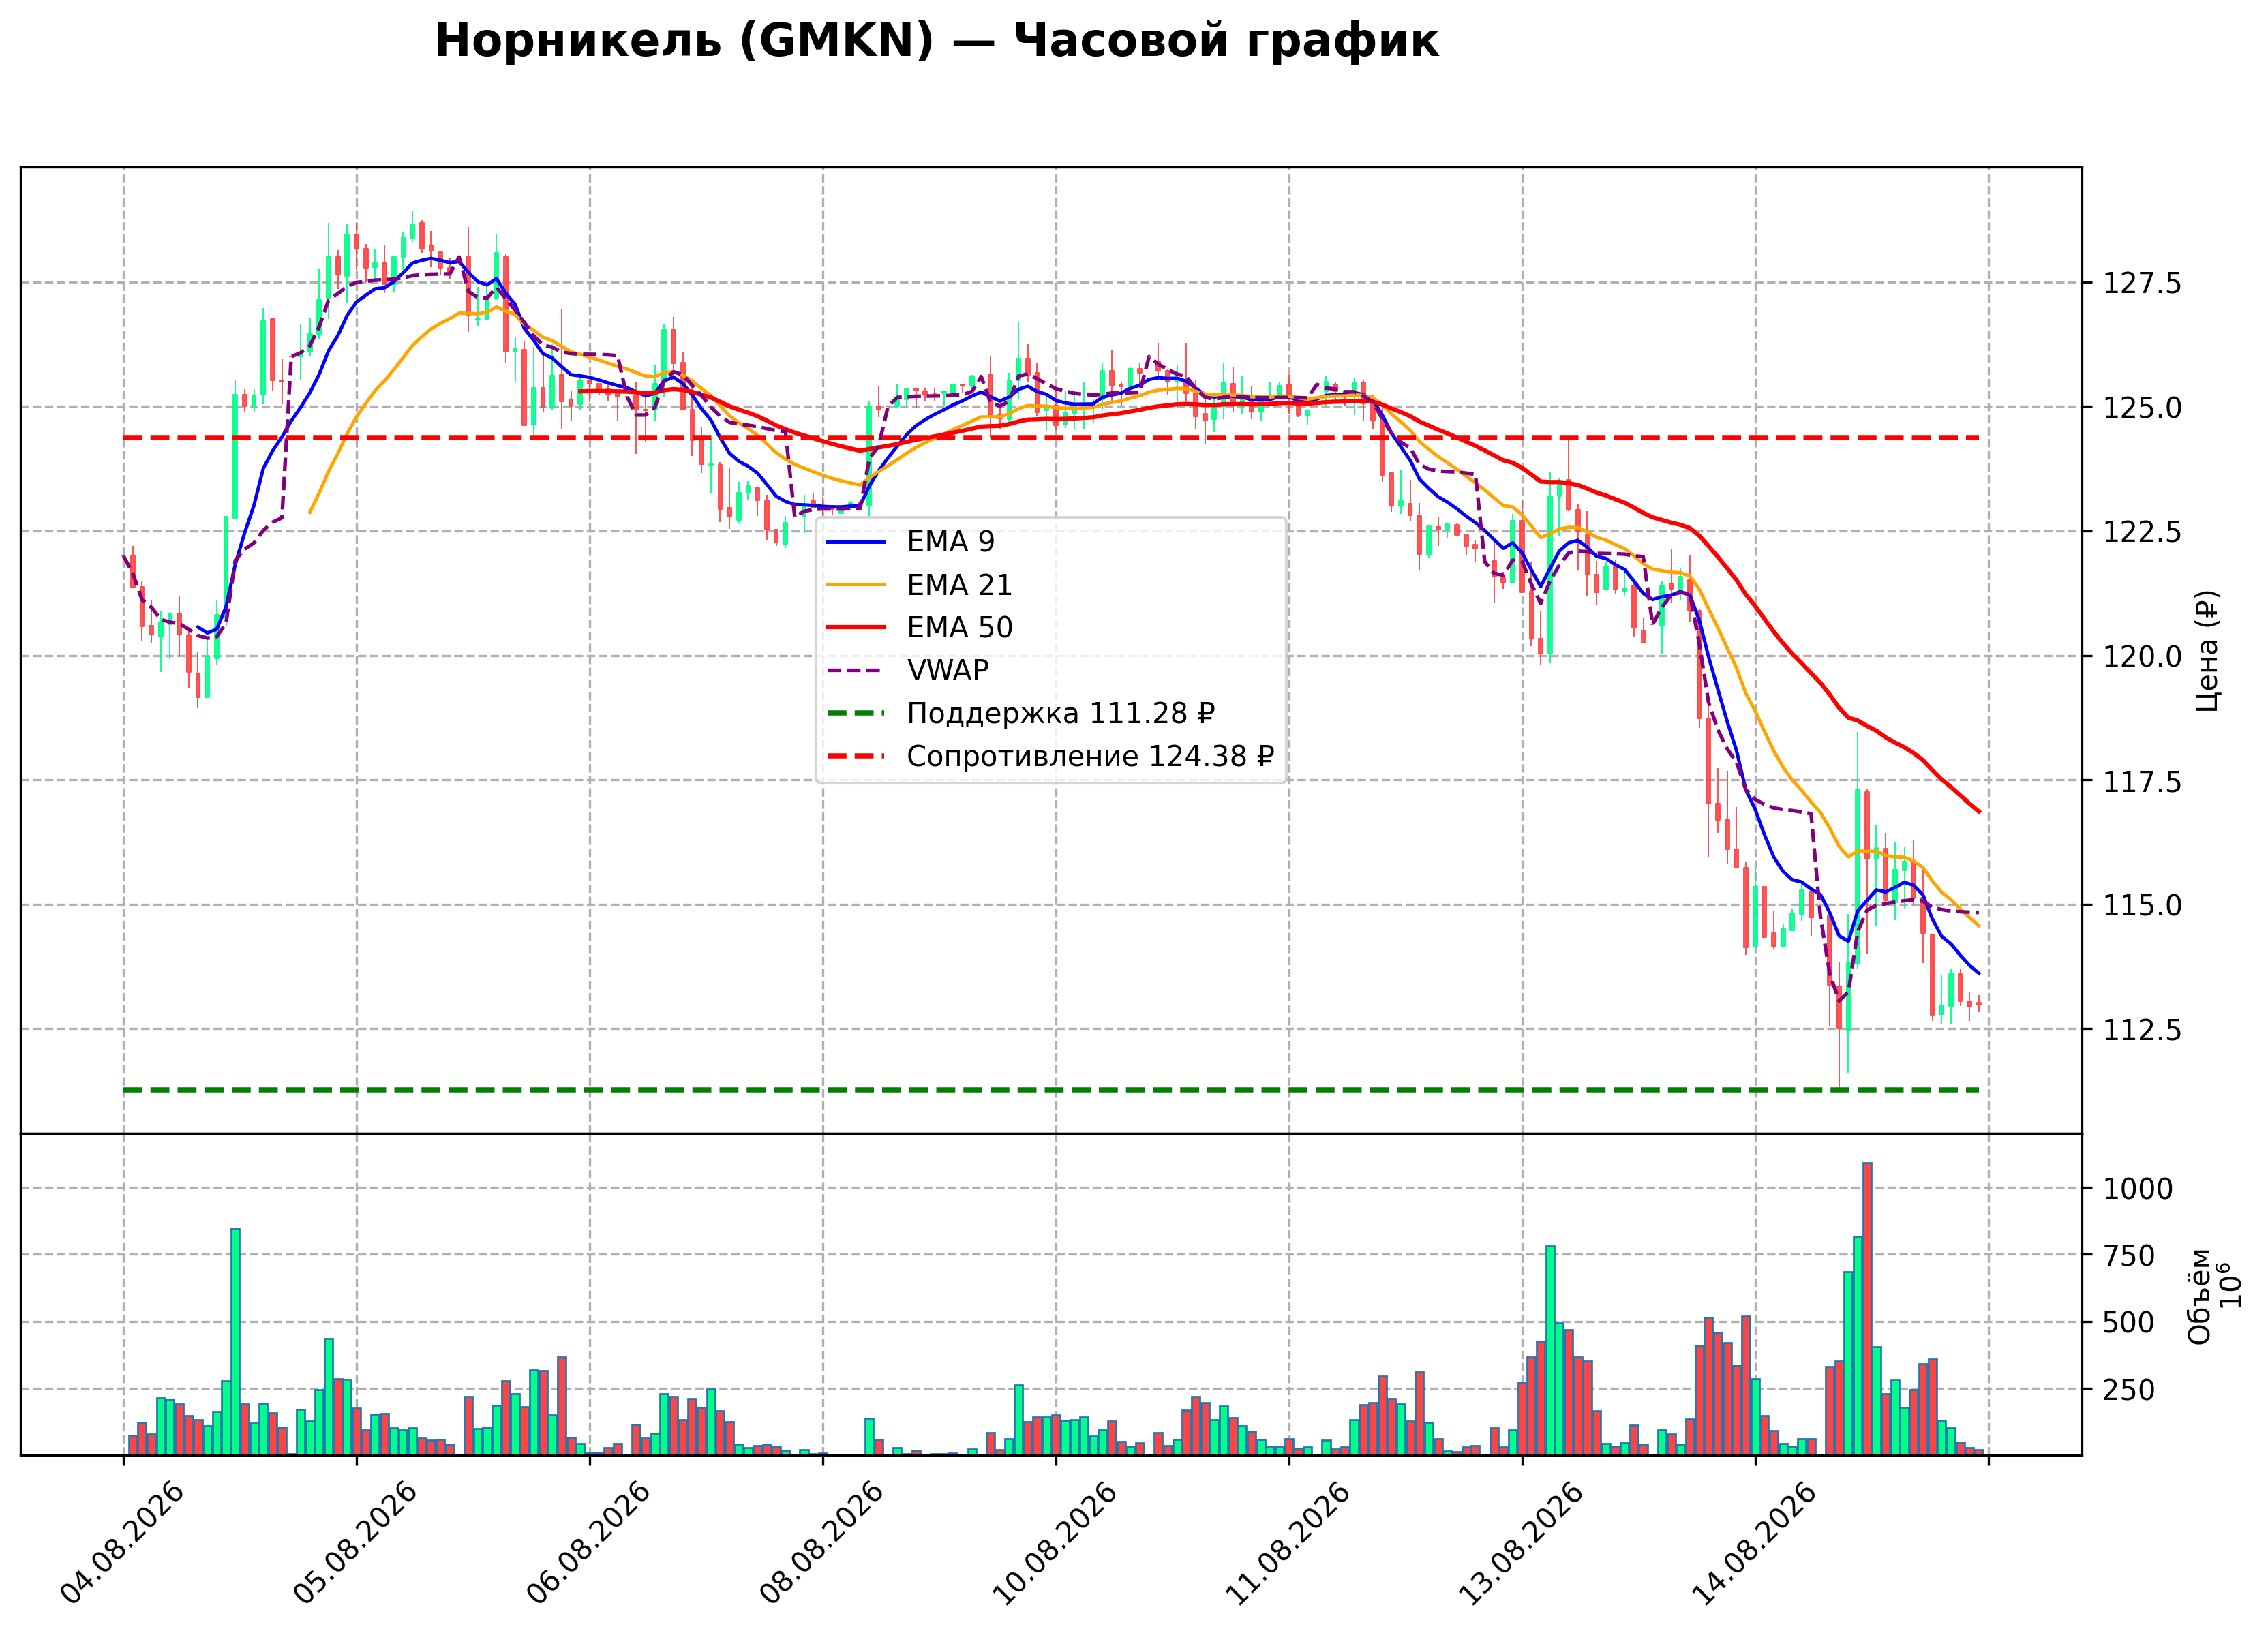The image size is (2268, 1631).
Task: Click the 05.08.2026 date label
Action: point(355,1544)
